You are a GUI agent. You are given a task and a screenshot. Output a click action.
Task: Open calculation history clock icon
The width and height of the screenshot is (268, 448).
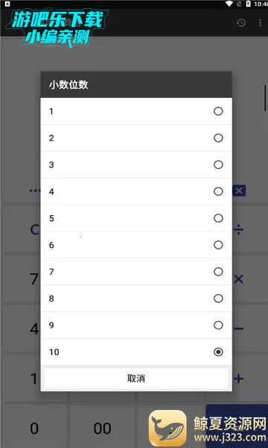pos(241,22)
